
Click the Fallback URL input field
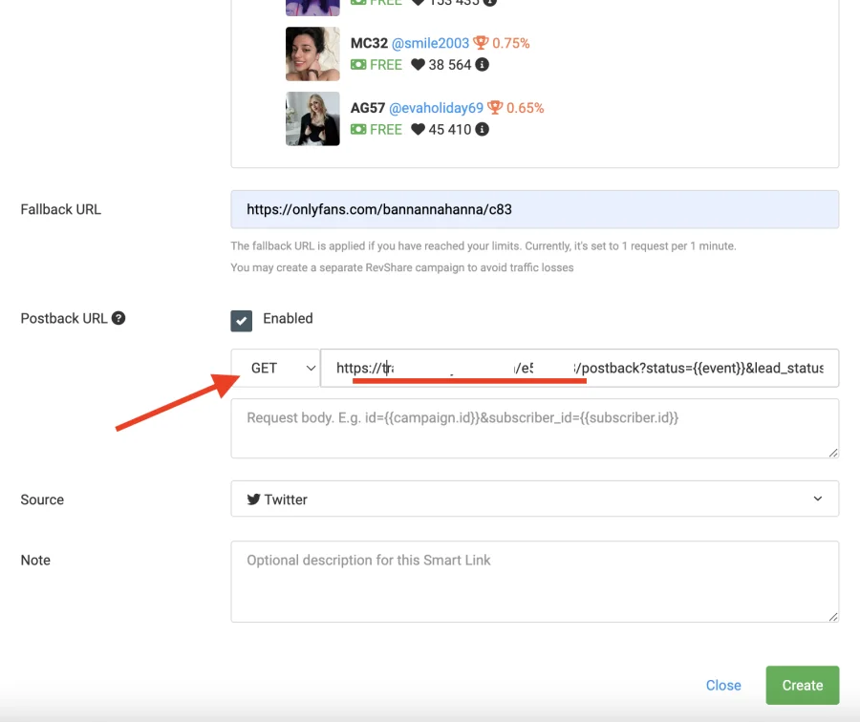[534, 209]
